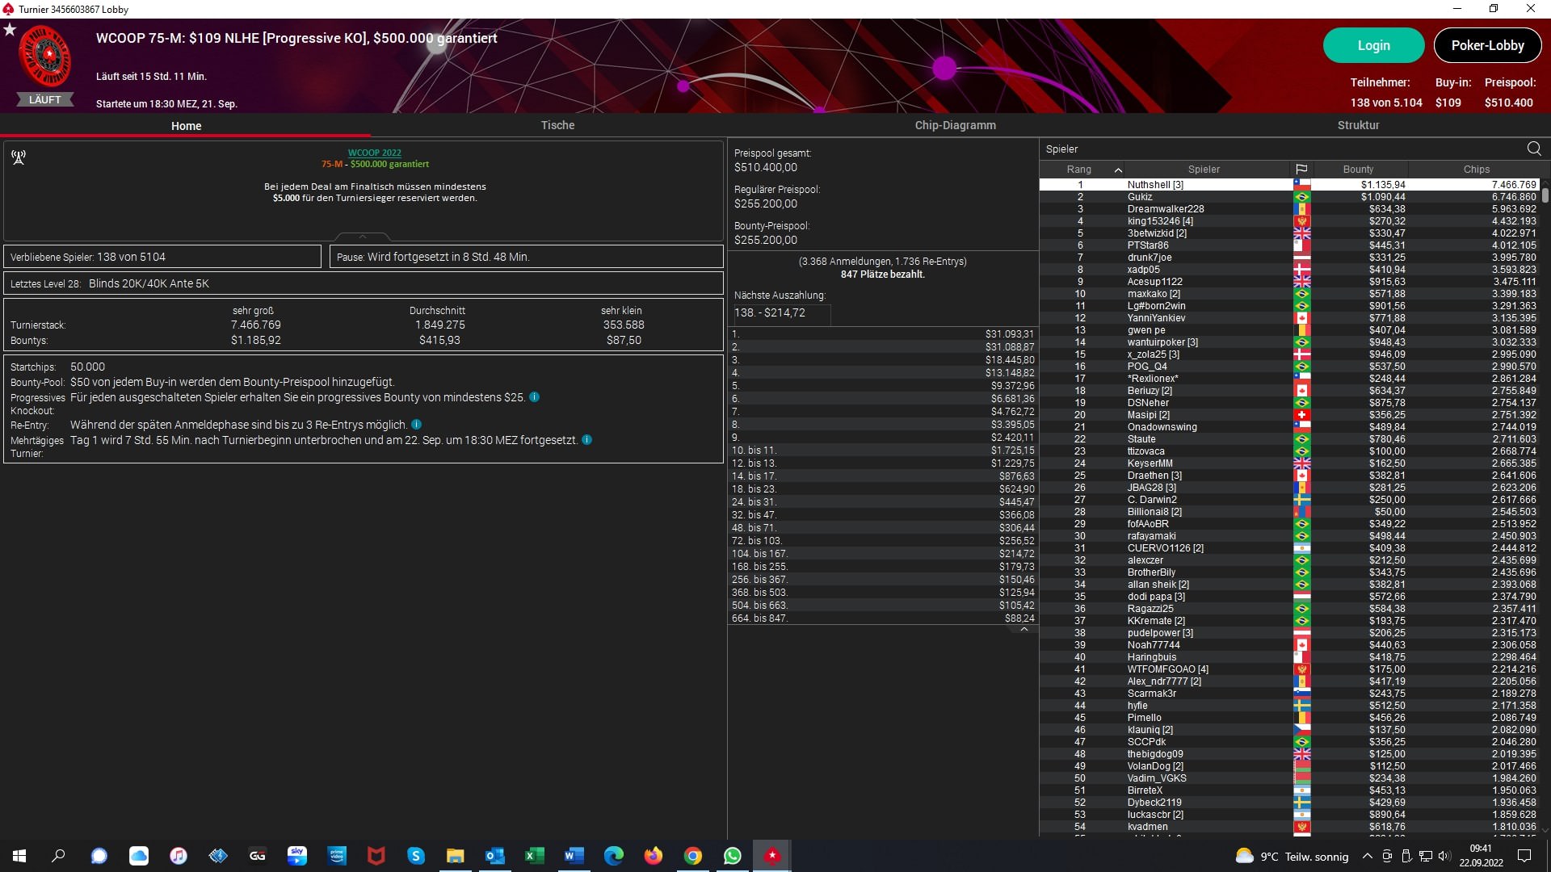
Task: Open Firefox from taskbar
Action: 653,856
